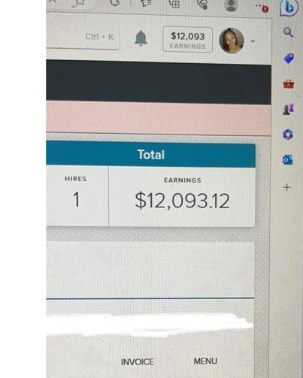Viewport: 303px width, 378px height.
Task: Expand the chevron next to profile photo
Action: [253, 41]
